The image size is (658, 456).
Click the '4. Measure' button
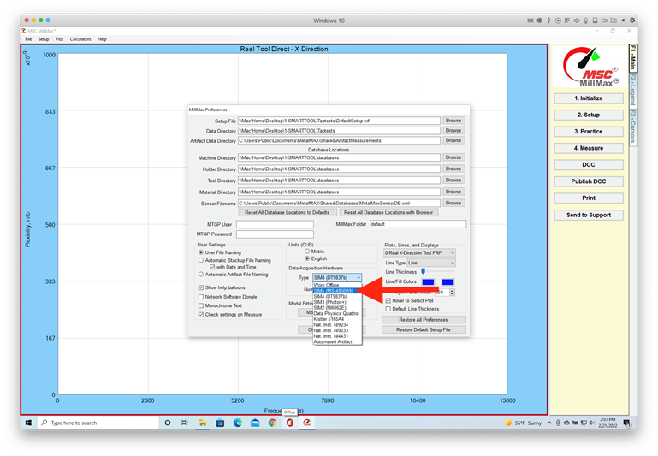589,148
